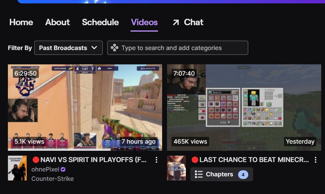Click the Just Chatting category artwork
Viewport: 325px width, 194px height.
(176, 168)
